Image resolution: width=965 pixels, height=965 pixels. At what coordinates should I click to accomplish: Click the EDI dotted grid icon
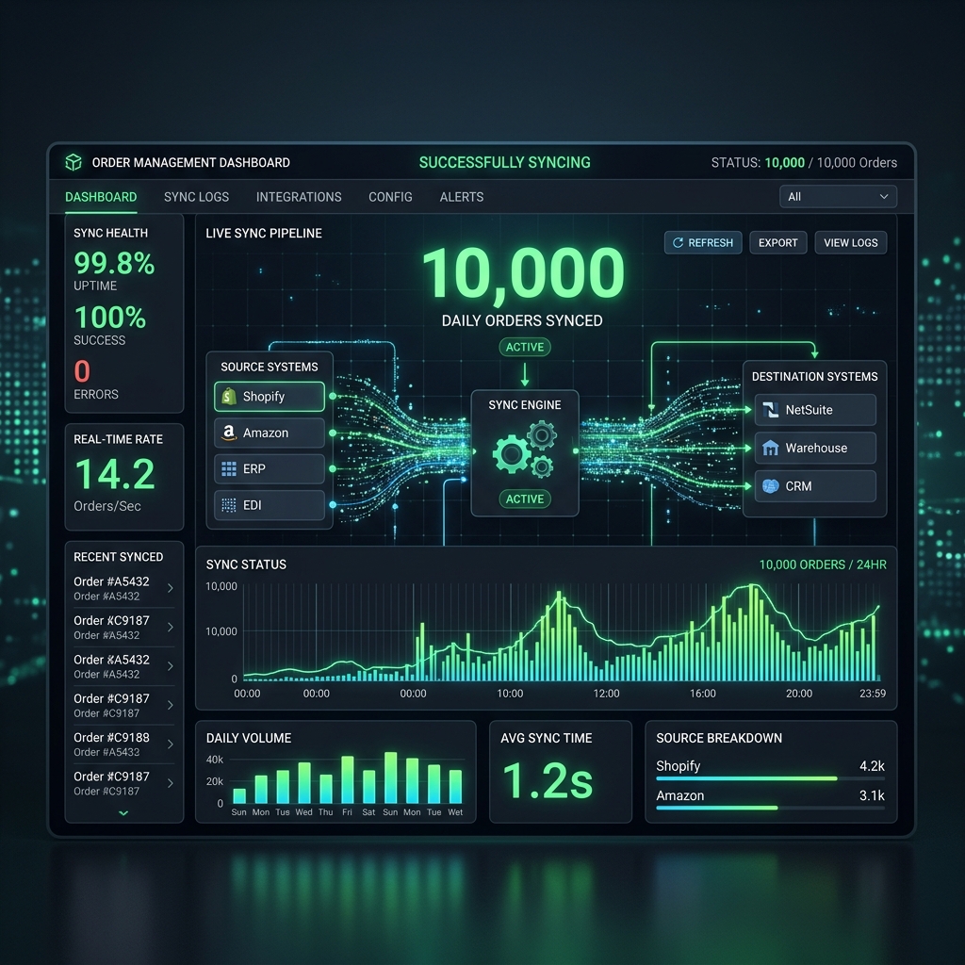coord(229,505)
